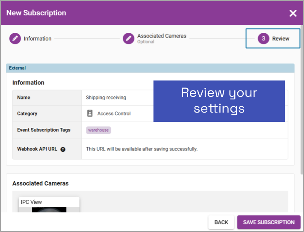The width and height of the screenshot is (304, 232).
Task: Click the Access Control category text
Action: click(x=114, y=114)
